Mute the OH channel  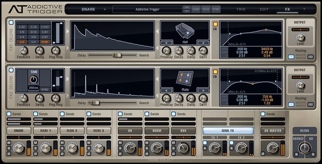120,143
